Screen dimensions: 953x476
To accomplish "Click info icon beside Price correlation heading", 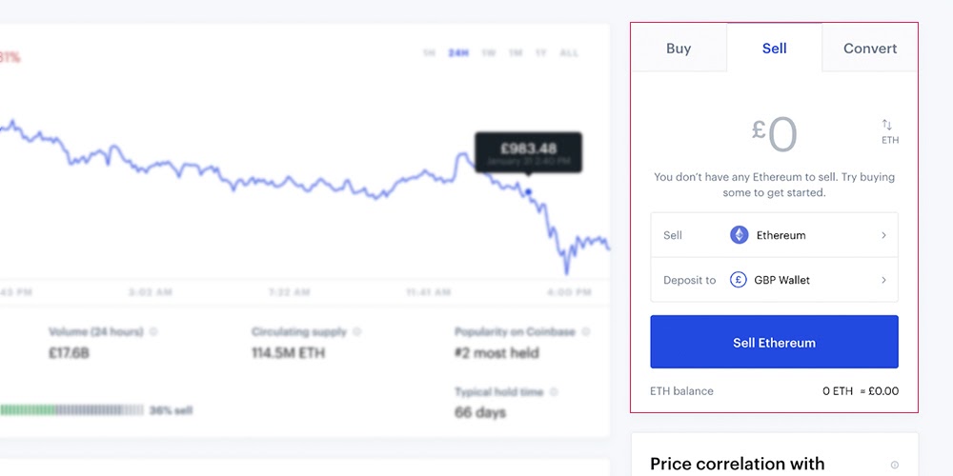I will coord(895,465).
